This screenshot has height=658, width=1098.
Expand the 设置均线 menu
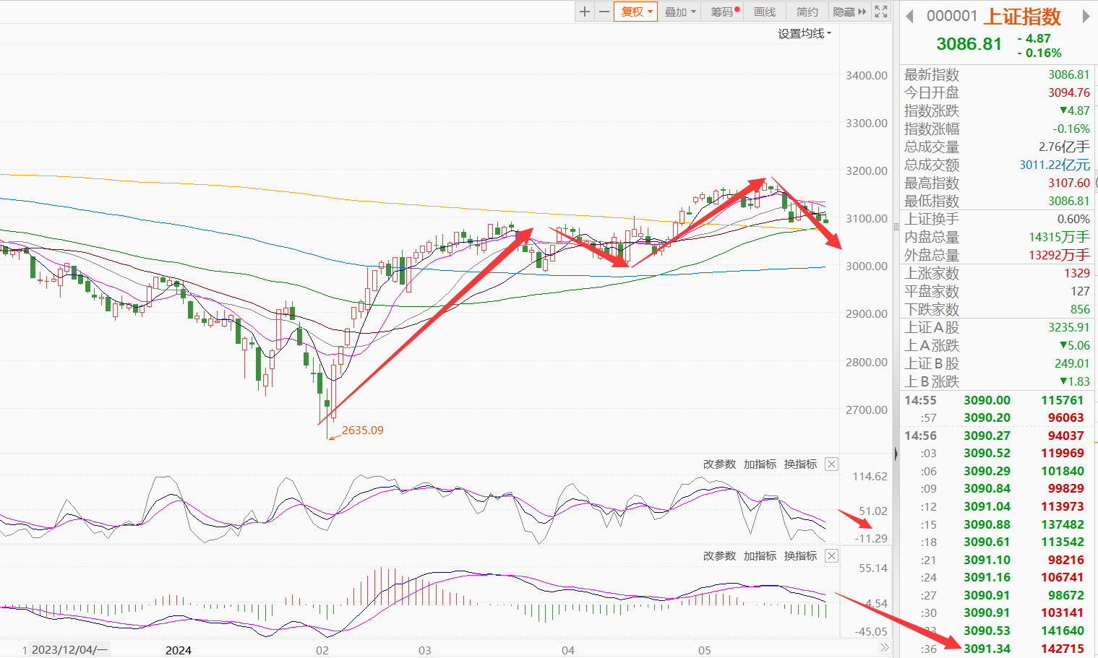805,34
